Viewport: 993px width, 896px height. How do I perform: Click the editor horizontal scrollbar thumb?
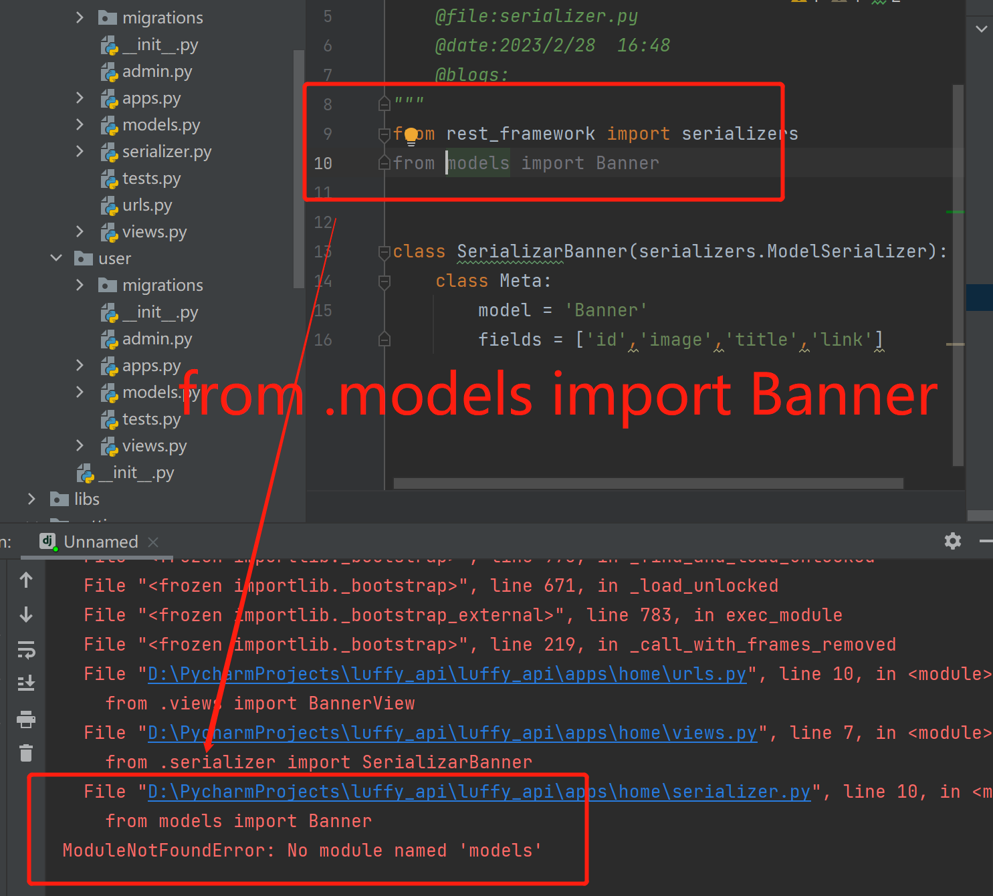(649, 483)
